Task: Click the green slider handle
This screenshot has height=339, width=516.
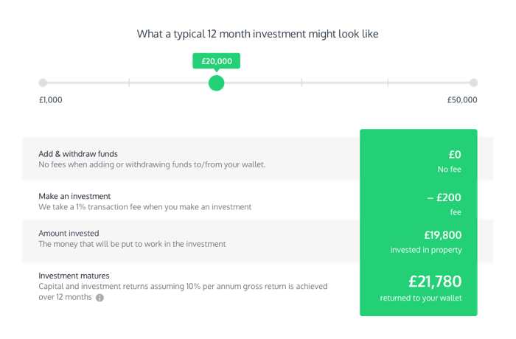Action: click(x=216, y=83)
